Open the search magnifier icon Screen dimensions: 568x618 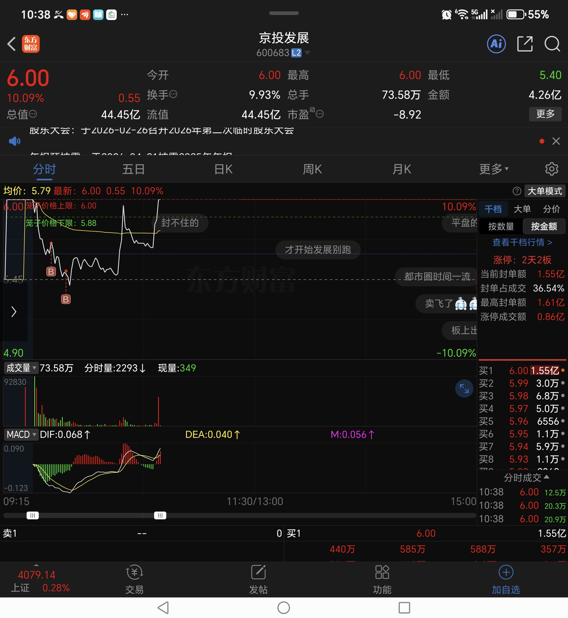tap(552, 44)
